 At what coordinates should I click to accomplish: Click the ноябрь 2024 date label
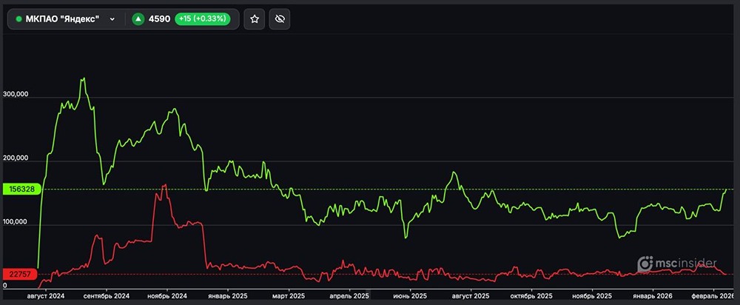click(x=167, y=295)
